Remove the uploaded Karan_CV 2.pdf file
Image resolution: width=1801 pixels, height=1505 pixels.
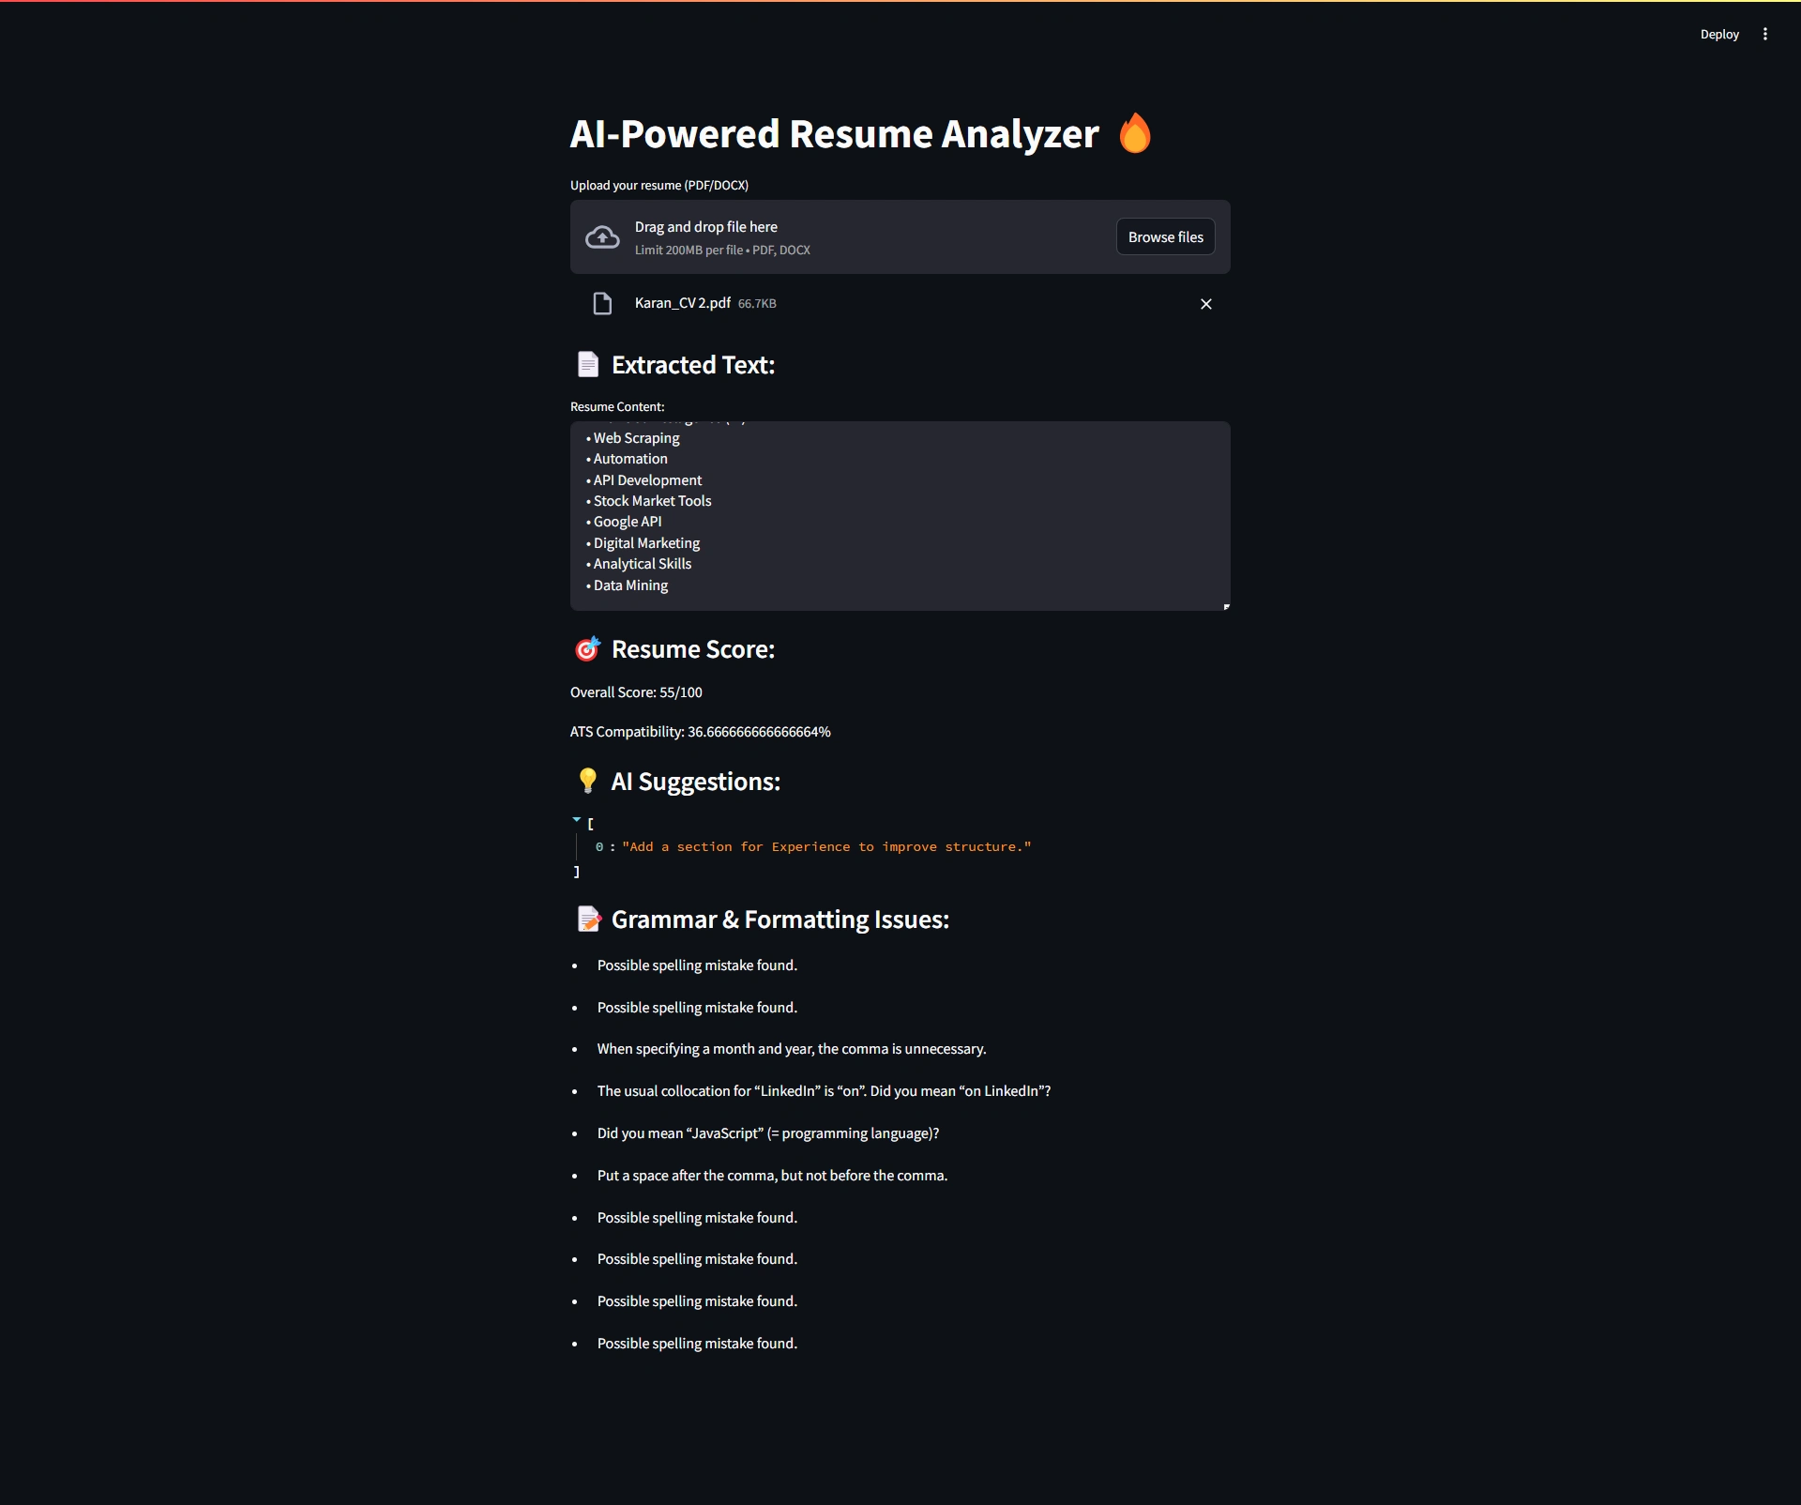[x=1206, y=304]
